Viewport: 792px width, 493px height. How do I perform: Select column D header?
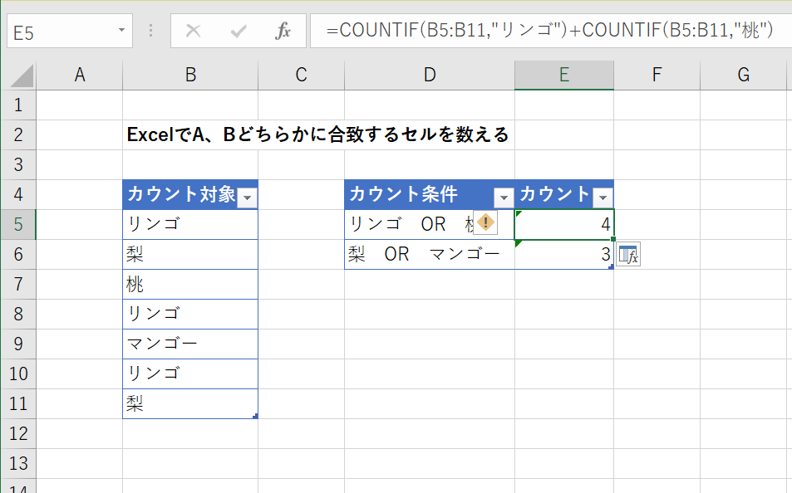430,76
